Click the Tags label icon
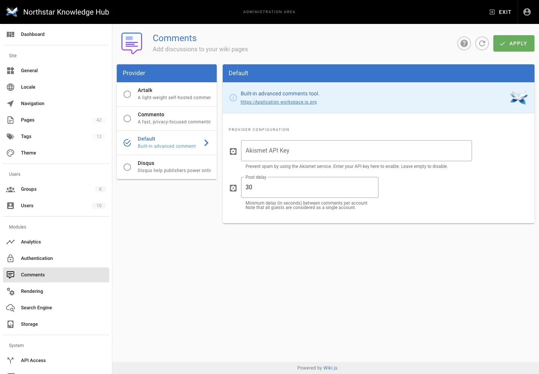539x374 pixels. click(10, 137)
